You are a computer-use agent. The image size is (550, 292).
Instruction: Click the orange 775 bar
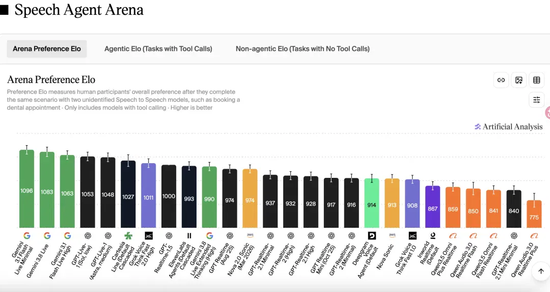pos(534,214)
